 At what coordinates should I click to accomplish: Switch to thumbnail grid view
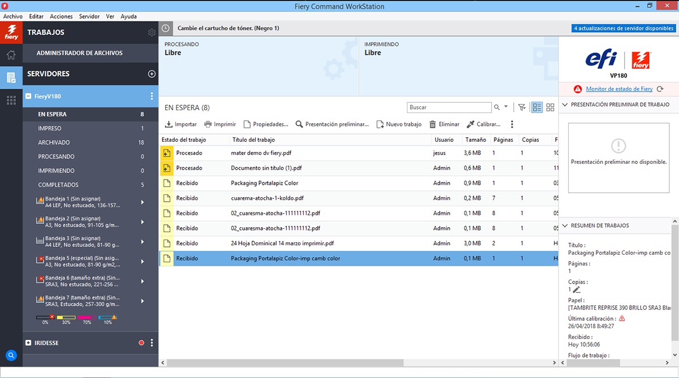click(550, 107)
